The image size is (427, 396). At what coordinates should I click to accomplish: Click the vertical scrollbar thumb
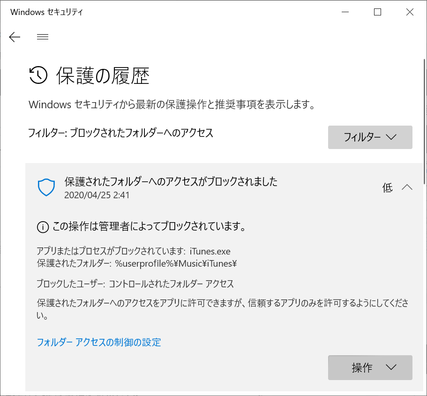[425, 121]
